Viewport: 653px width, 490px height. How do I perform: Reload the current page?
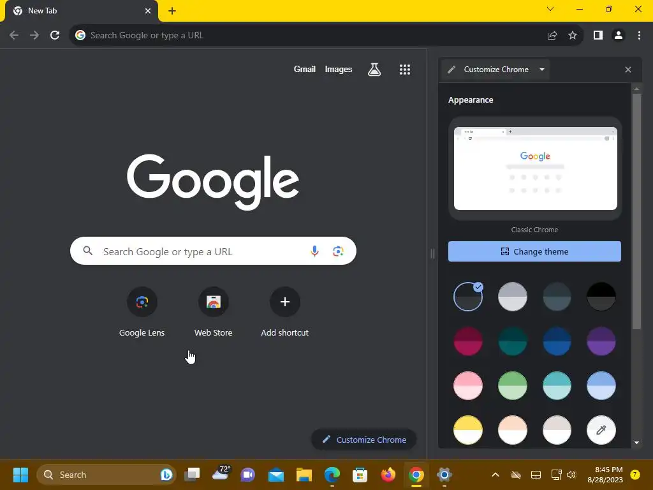pyautogui.click(x=55, y=35)
